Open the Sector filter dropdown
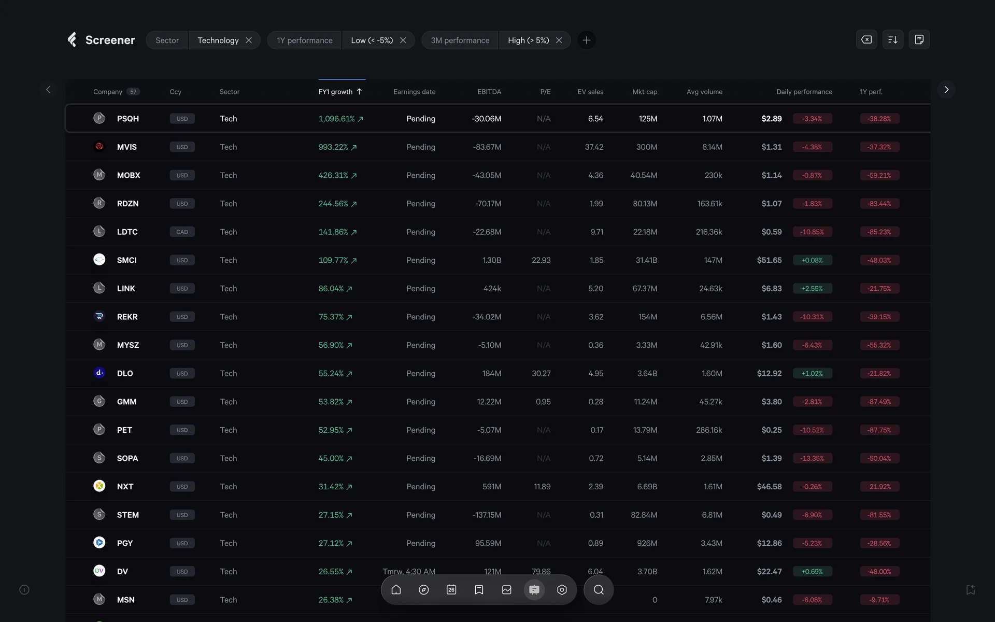This screenshot has width=995, height=622. coord(167,40)
